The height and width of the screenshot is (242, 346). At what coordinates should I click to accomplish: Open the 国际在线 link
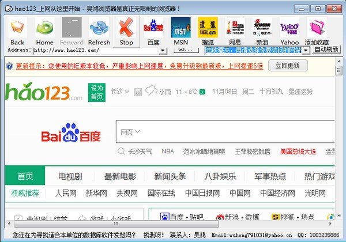coord(161,193)
